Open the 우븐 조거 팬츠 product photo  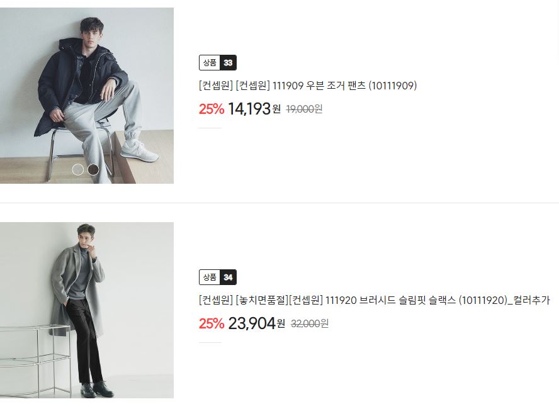87,96
